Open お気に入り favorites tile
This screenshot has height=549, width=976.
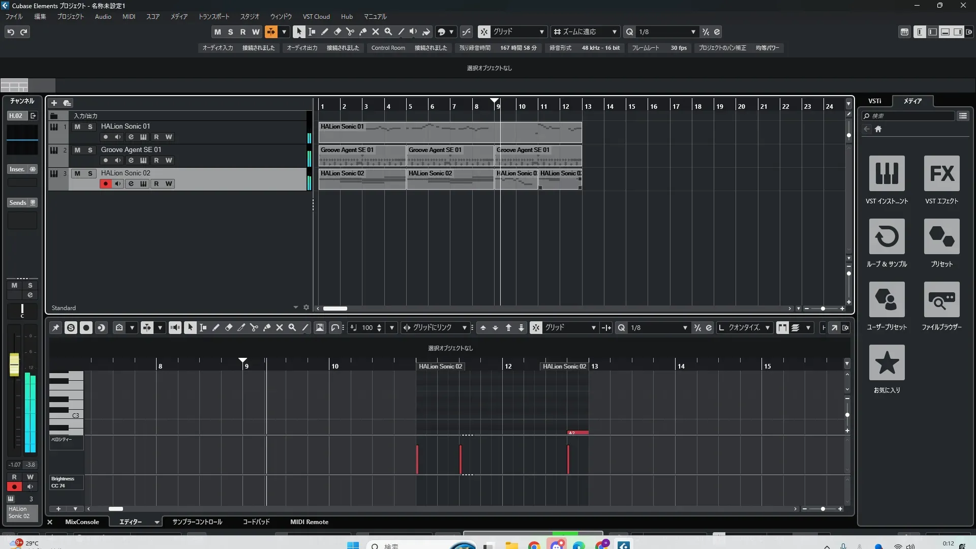[x=887, y=362]
